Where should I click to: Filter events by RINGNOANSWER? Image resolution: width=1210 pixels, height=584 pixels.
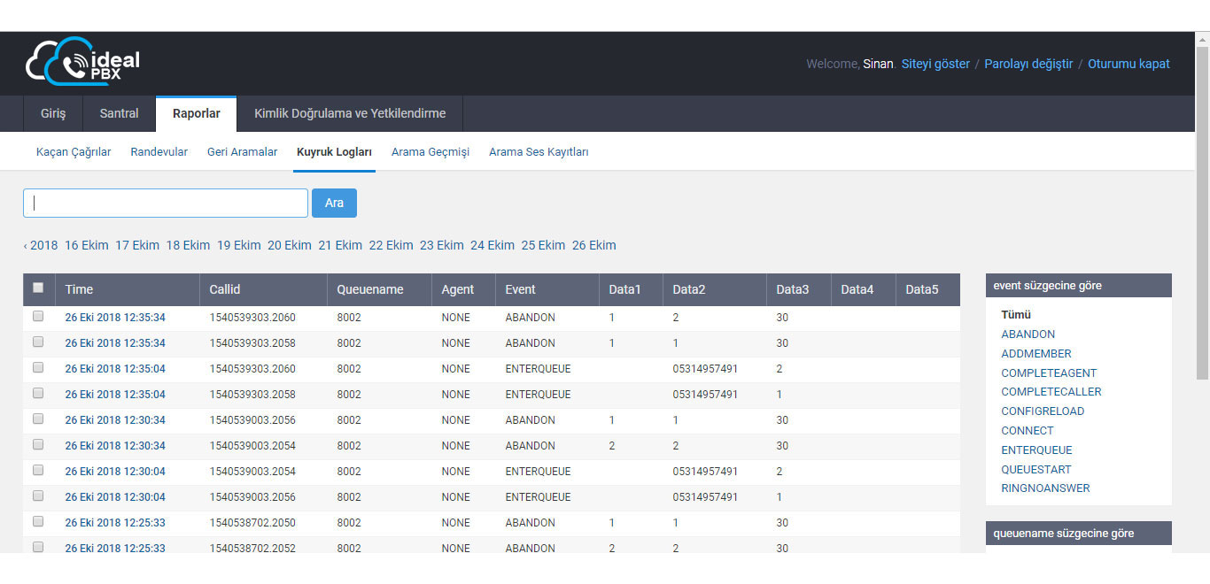1045,488
